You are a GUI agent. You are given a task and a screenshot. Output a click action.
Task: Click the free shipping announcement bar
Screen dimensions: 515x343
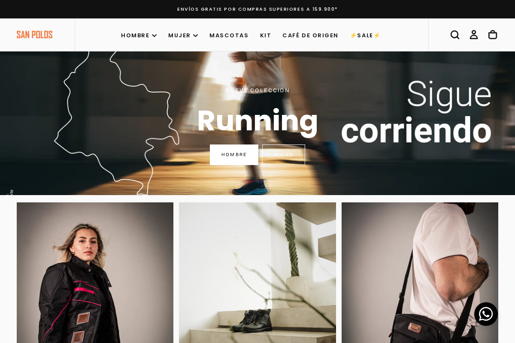click(x=257, y=9)
